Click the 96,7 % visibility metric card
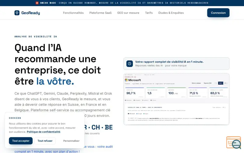The width and height of the screenshot is (244, 153). click(x=135, y=93)
